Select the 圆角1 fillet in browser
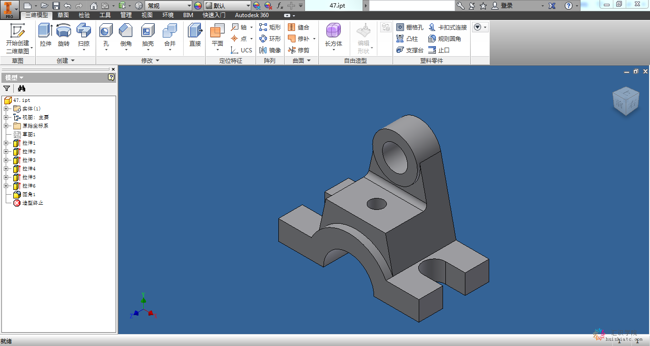650x346 pixels. pos(24,194)
